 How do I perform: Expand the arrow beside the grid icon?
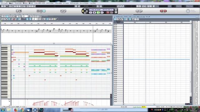click(x=45, y=19)
